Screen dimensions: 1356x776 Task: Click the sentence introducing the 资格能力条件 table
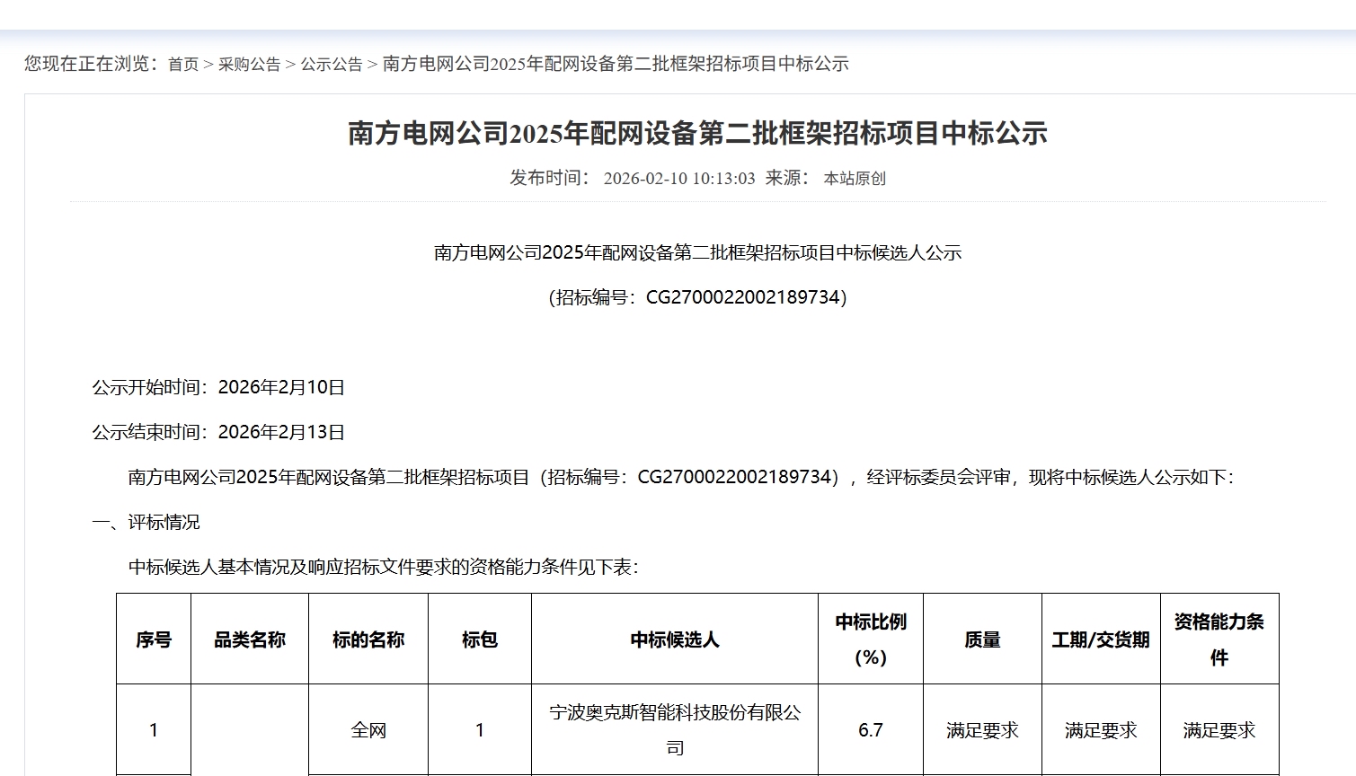[384, 567]
